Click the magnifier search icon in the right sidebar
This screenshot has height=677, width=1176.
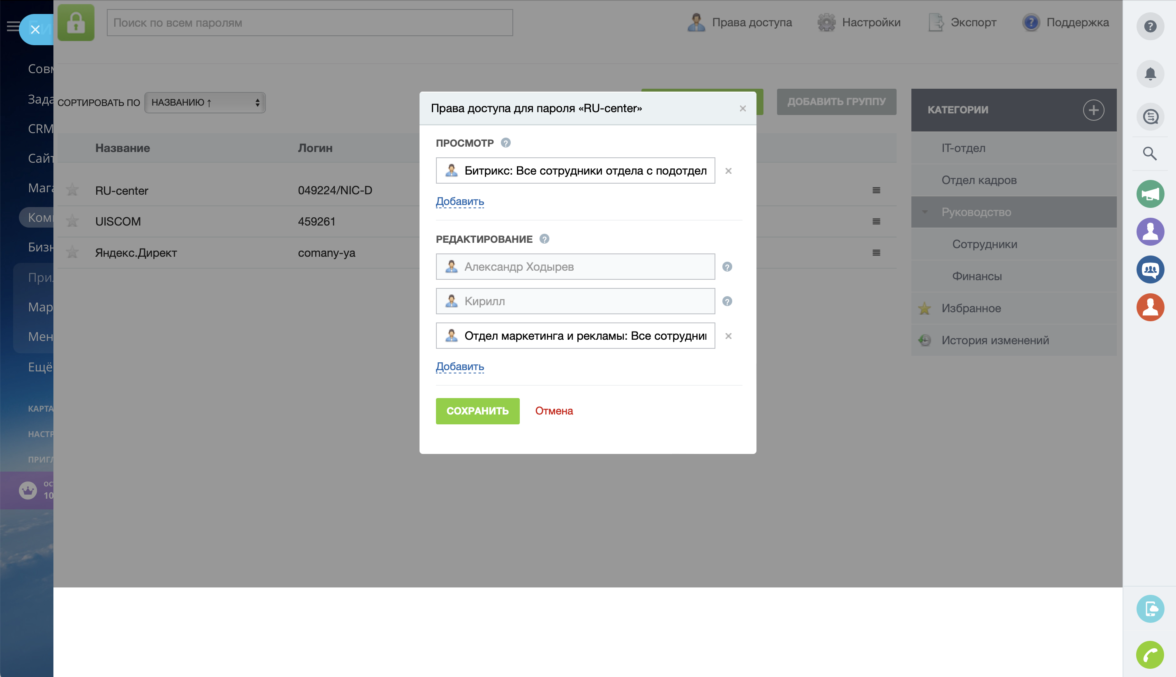pyautogui.click(x=1150, y=154)
